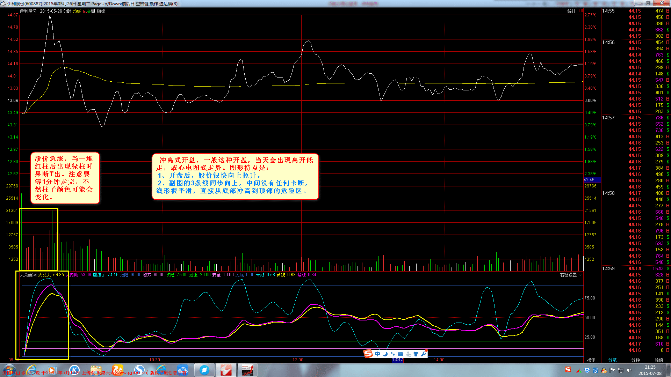Image resolution: width=671 pixels, height=377 pixels.
Task: Launch the Sogou browser S icon on the taskbar
Action: point(139,370)
